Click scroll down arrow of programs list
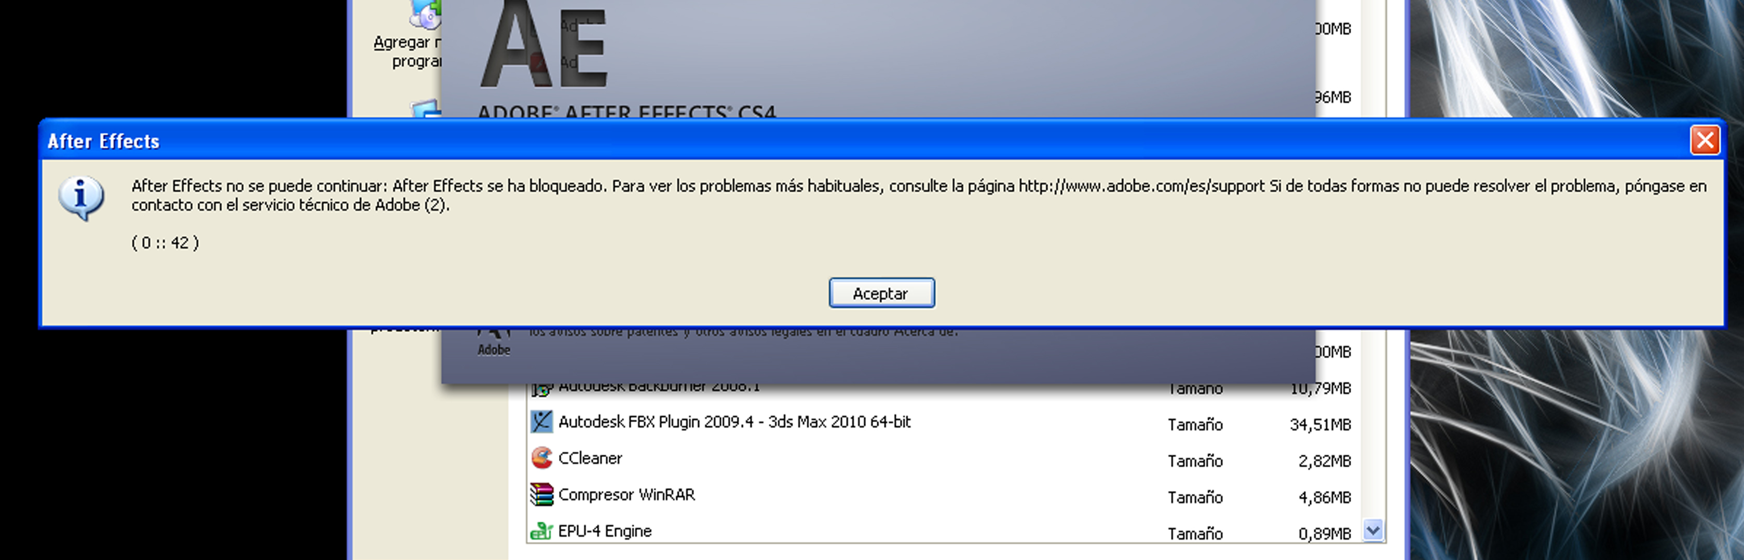This screenshot has height=560, width=1744. tap(1373, 530)
